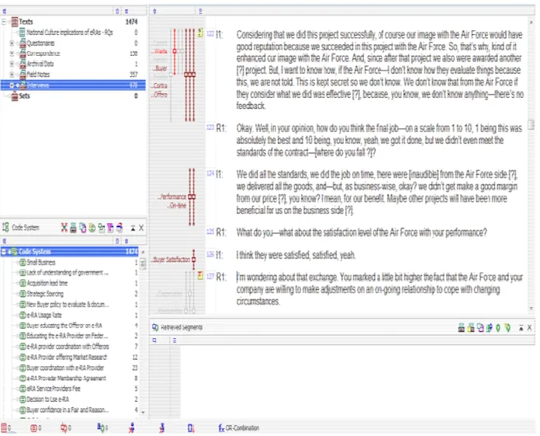Select the e-RA Usage Rate code
This screenshot has width=540, height=436.
click(x=44, y=315)
